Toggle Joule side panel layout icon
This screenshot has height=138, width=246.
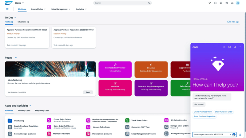229,47
